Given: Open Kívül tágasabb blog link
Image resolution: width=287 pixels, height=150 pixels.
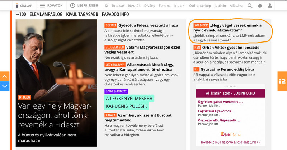Looking at the screenshot, I should click(x=82, y=14).
